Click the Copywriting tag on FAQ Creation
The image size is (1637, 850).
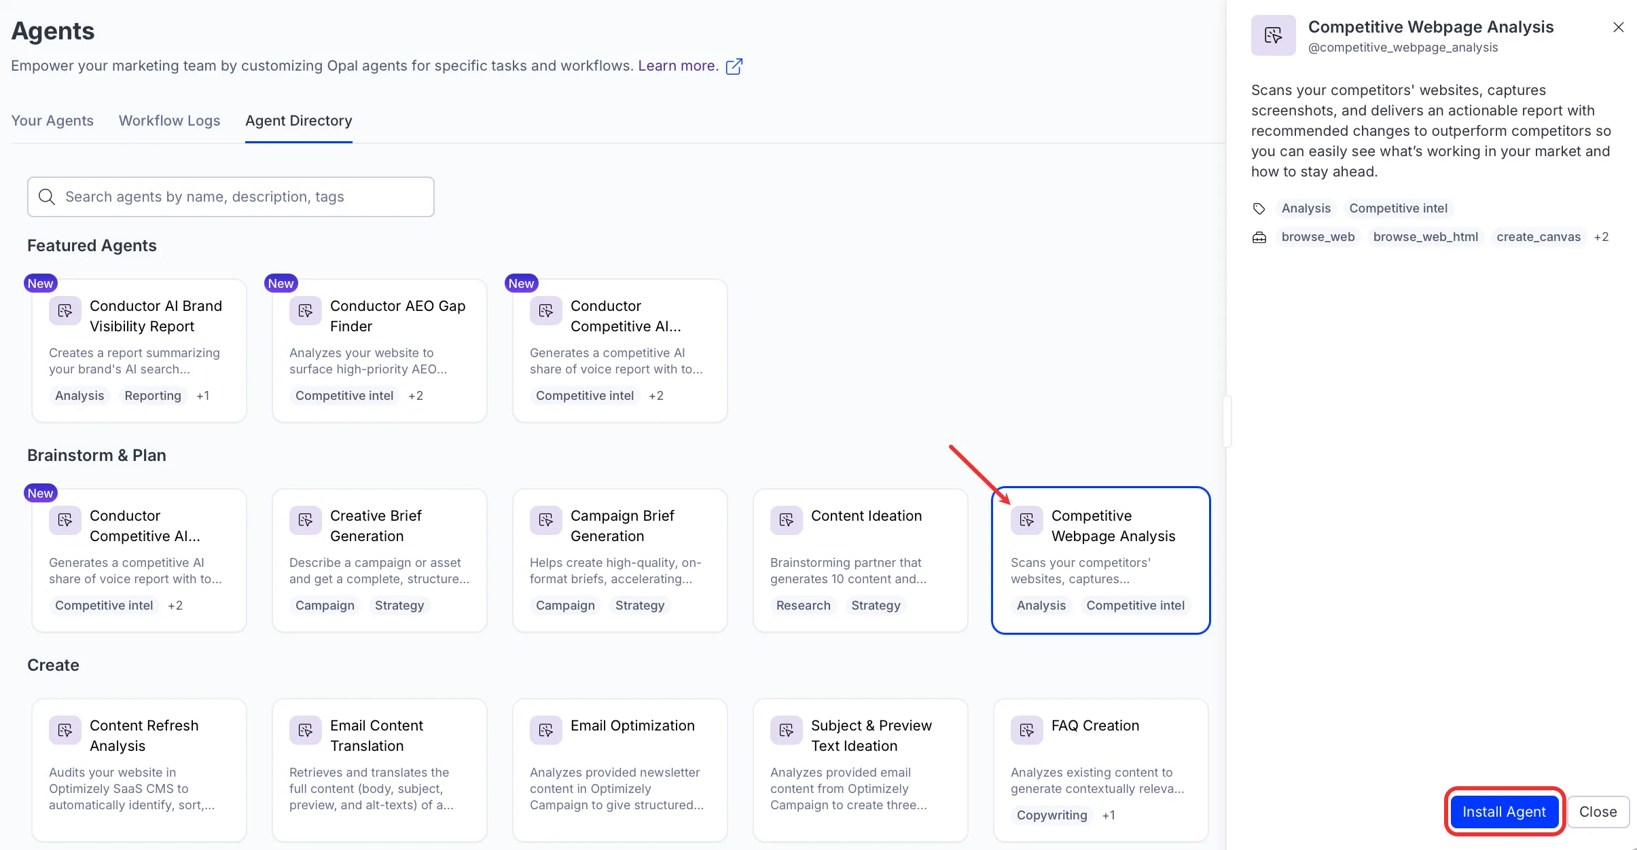[x=1052, y=815]
